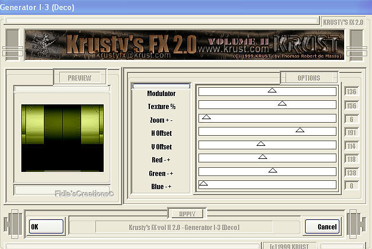Click the Green slider handle

[x=272, y=171]
